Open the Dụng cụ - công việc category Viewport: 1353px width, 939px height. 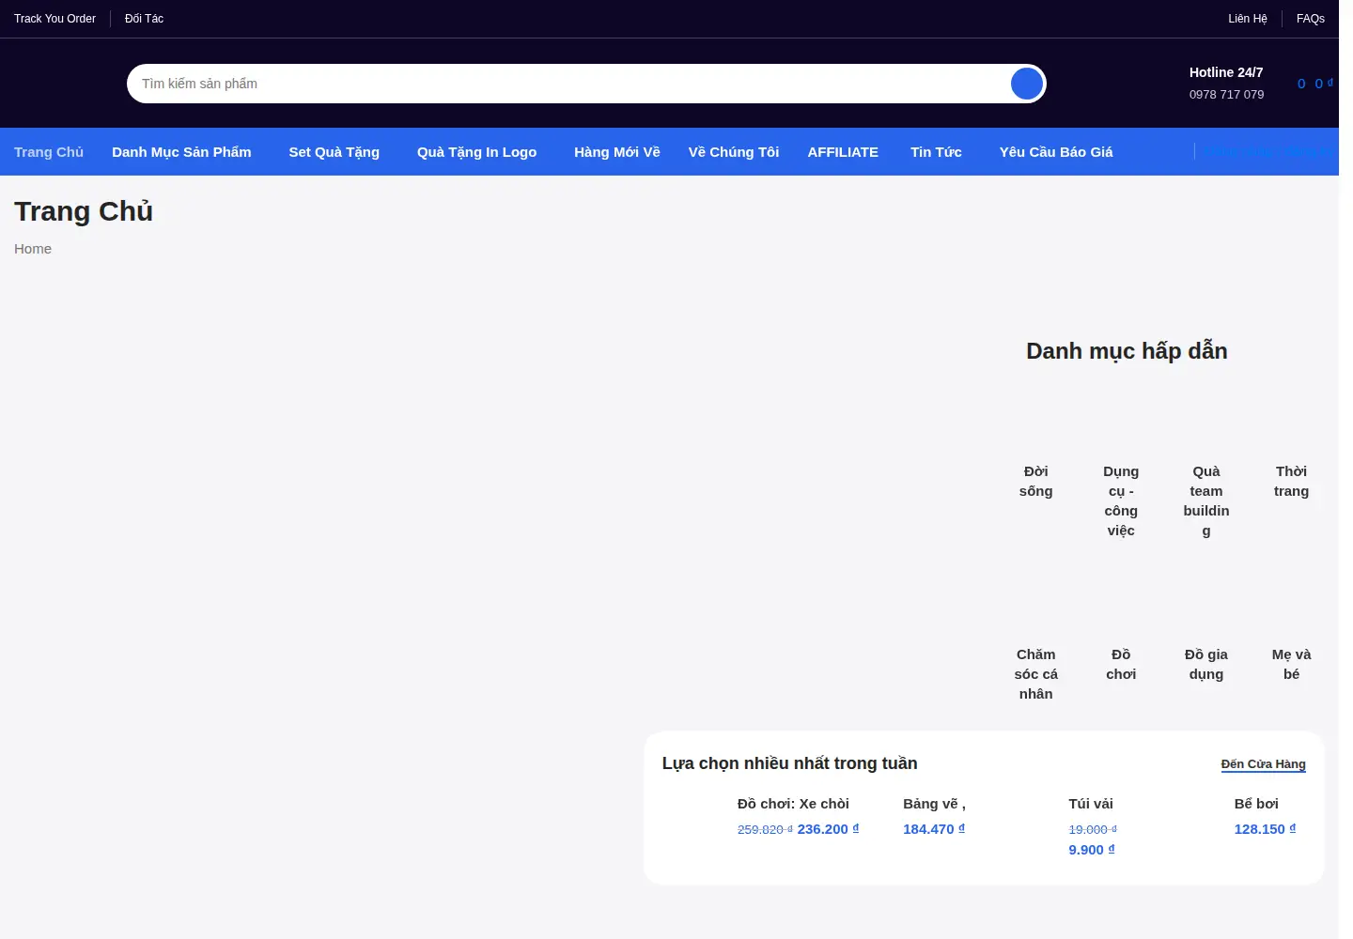point(1121,500)
